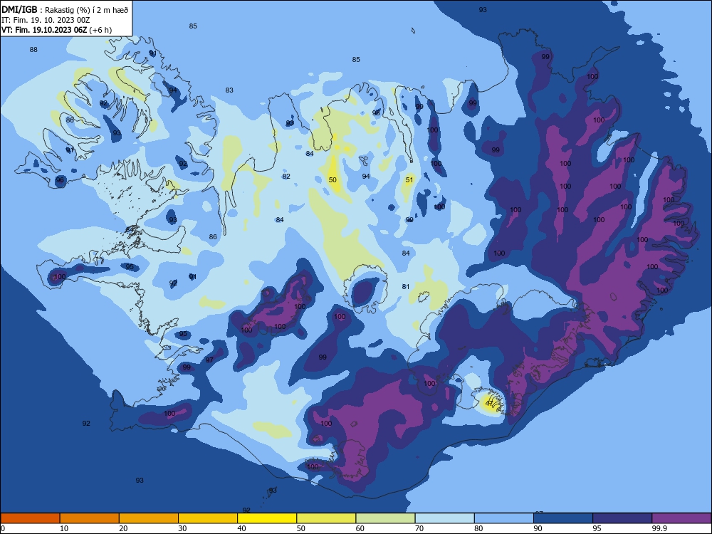The width and height of the screenshot is (712, 534).
Task: Click the 'VT: Fim. 19.10.2023 06Z (+6 h)' line
Action: point(56,30)
